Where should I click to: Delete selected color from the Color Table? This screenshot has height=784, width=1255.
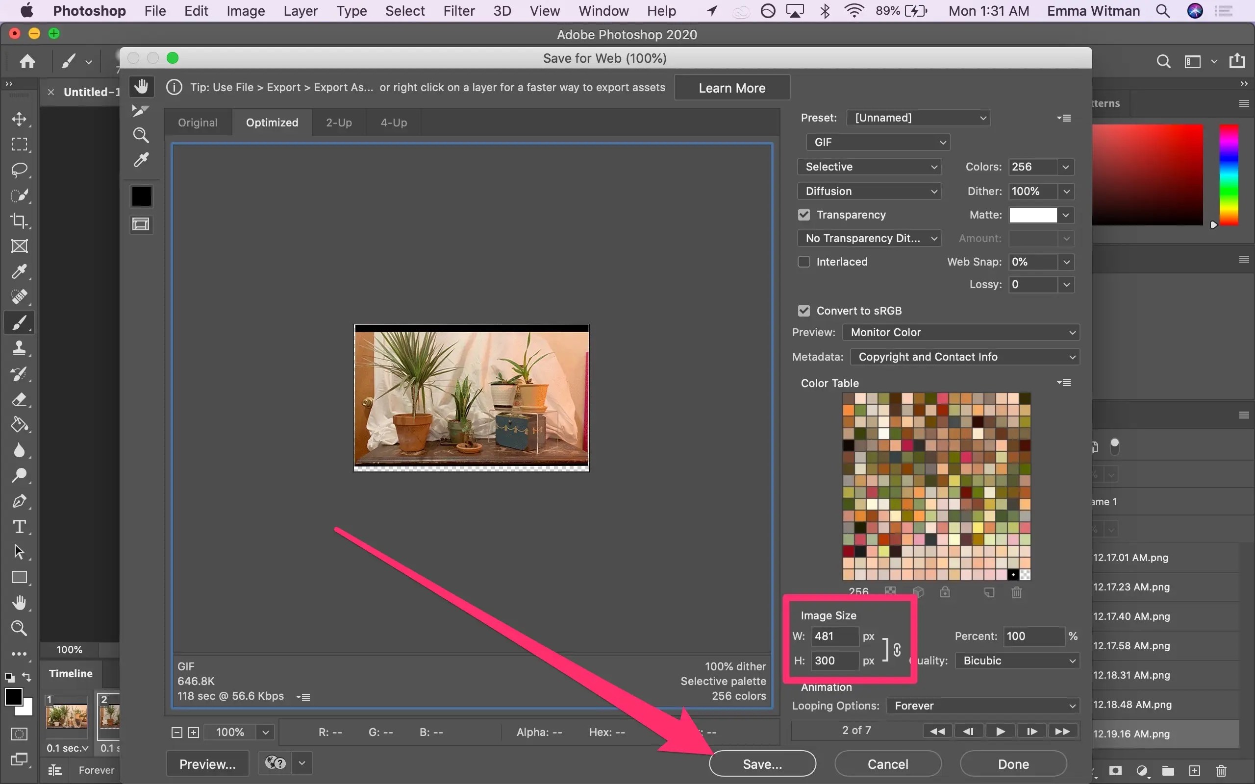[x=1016, y=592]
